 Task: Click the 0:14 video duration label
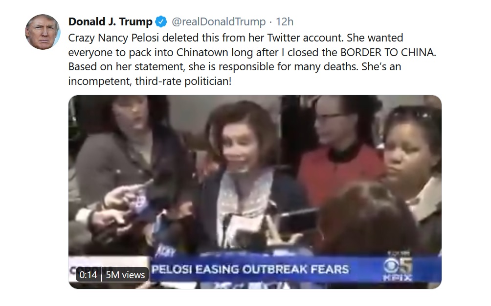(88, 275)
